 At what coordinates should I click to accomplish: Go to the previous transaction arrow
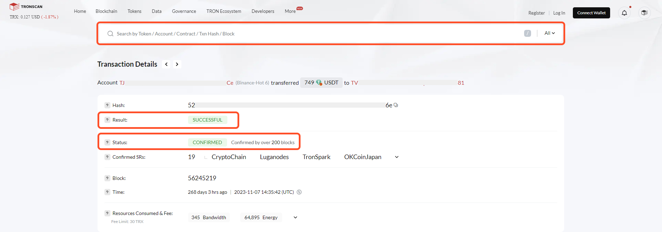click(x=166, y=64)
